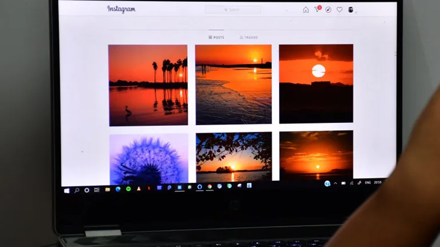Open the activity heart icon

tap(340, 10)
